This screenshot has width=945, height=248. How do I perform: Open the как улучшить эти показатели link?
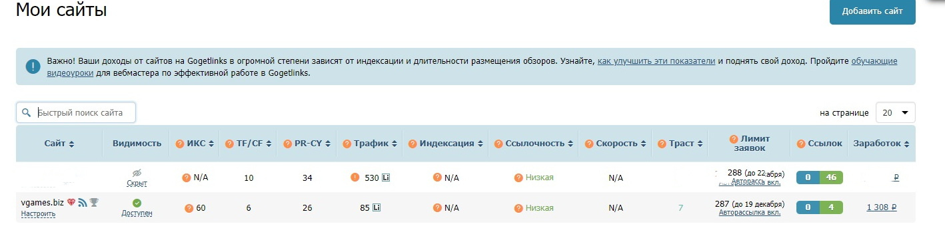656,61
